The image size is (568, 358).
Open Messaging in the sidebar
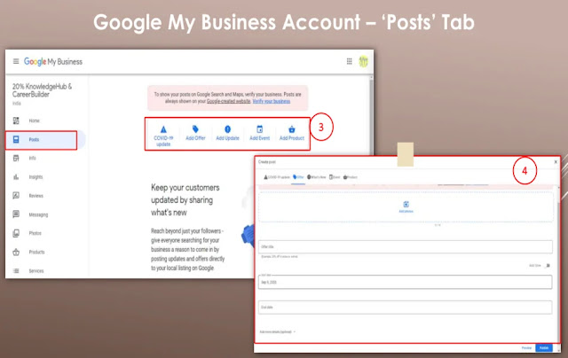tap(38, 214)
